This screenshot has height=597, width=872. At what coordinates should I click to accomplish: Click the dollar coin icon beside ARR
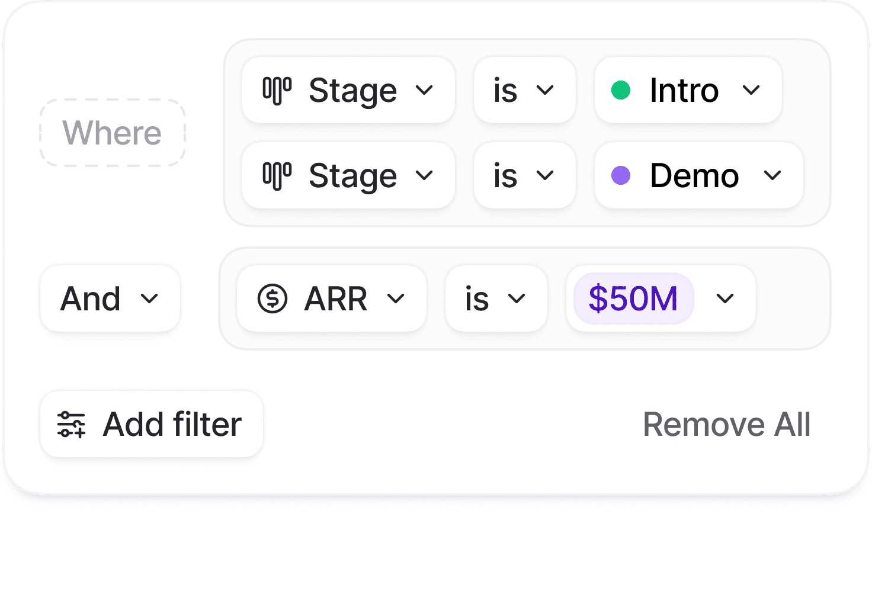coord(272,298)
